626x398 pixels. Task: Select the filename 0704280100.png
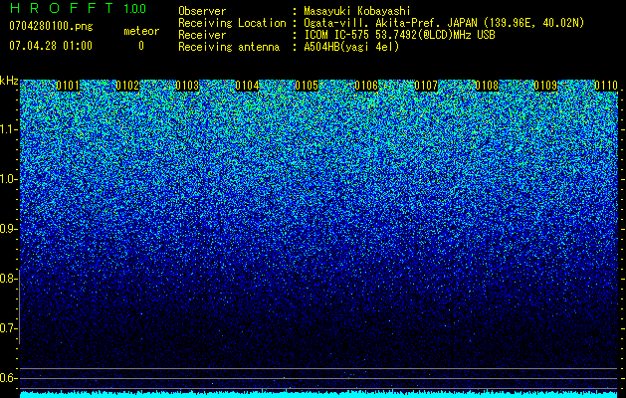(51, 26)
